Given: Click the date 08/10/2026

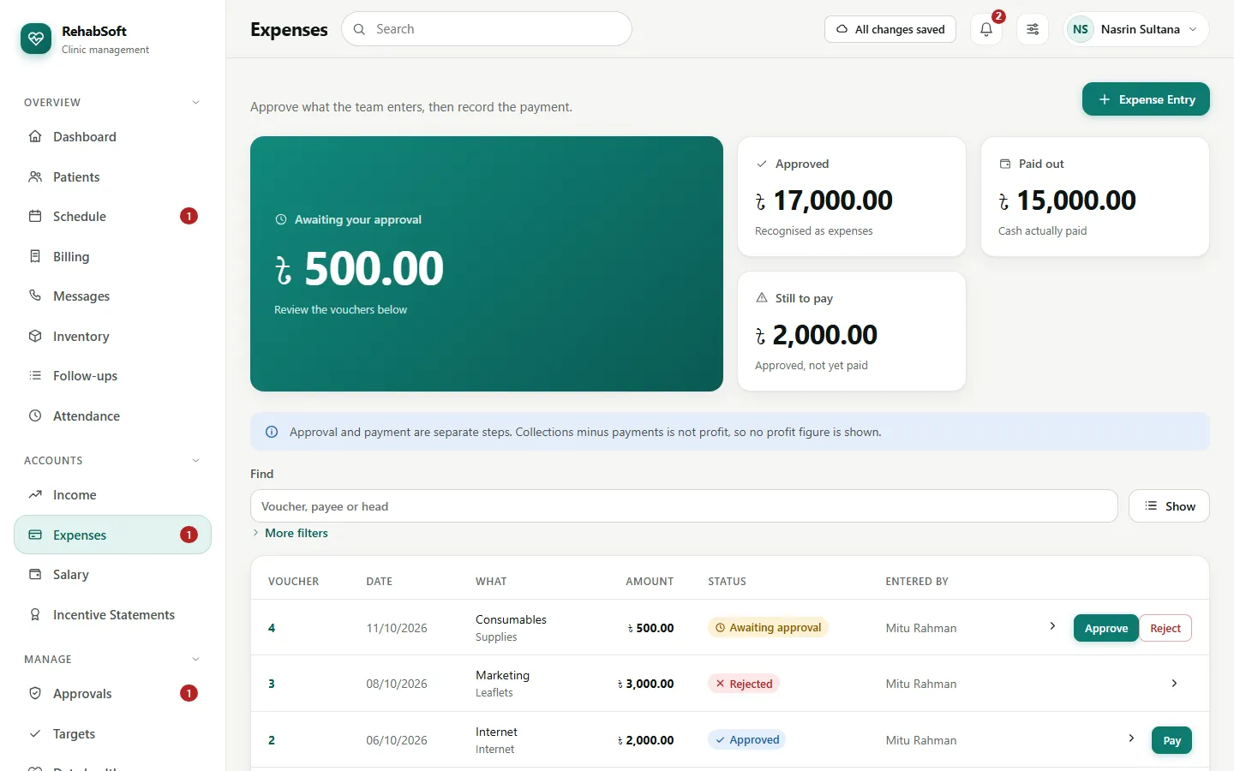Looking at the screenshot, I should (397, 684).
